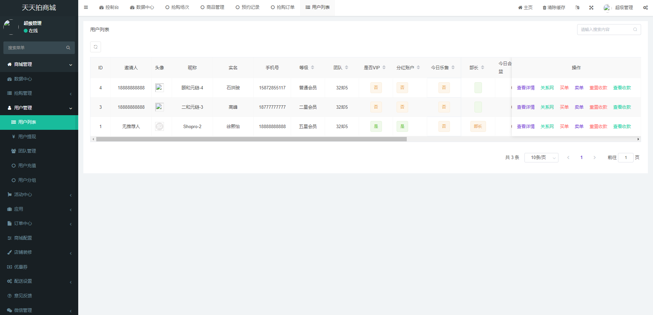The width and height of the screenshot is (653, 315).
Task: Click reset payment for user ID 4
Action: click(x=598, y=88)
